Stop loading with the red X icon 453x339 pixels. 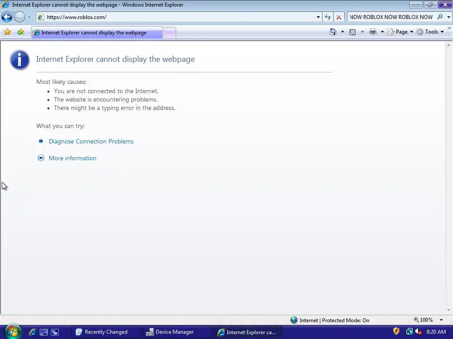(338, 17)
